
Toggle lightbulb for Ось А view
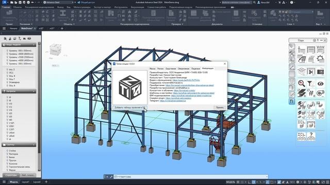point(7,86)
